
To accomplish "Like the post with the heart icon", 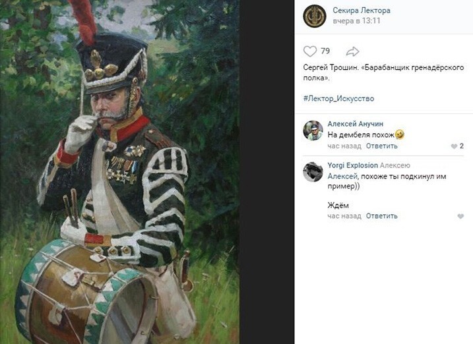I will pos(310,51).
